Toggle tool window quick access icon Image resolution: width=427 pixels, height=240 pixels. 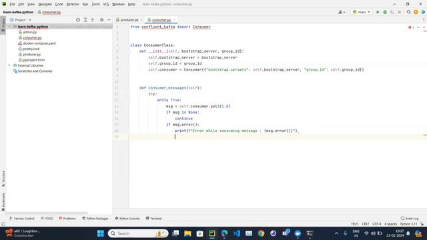point(3,224)
